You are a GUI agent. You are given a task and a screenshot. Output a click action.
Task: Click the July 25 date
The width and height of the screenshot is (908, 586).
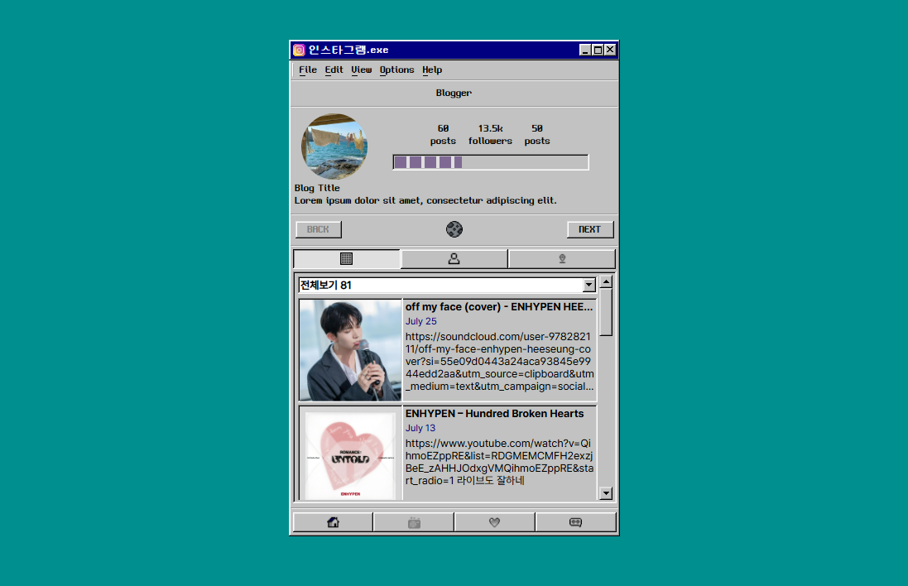(421, 321)
